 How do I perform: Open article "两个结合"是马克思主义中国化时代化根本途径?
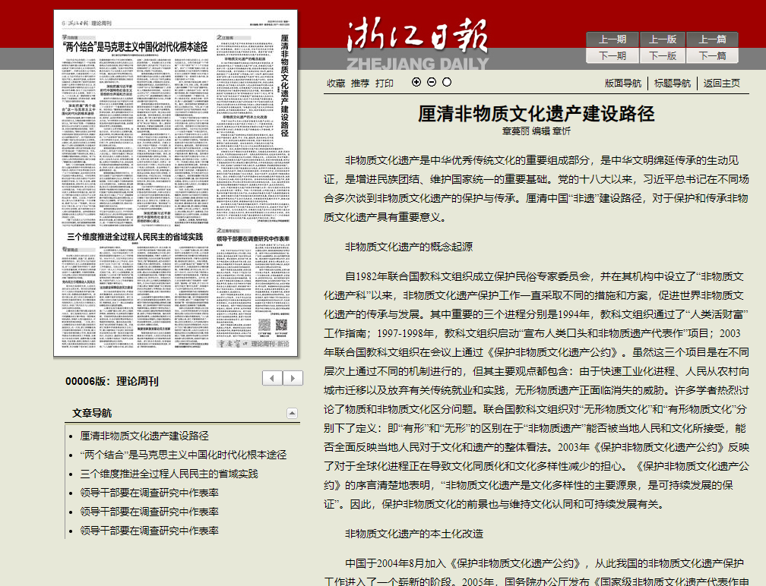pos(183,455)
